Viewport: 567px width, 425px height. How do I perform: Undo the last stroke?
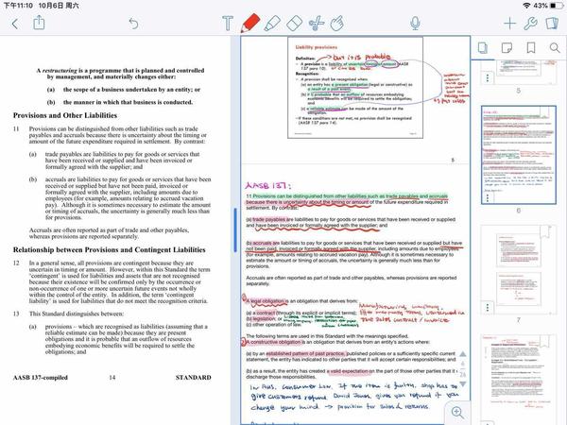click(x=133, y=24)
